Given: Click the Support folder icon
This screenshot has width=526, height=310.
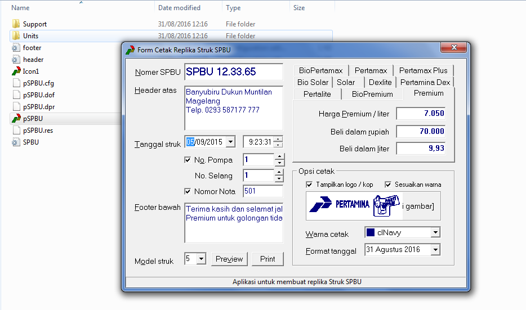Looking at the screenshot, I should pyautogui.click(x=16, y=24).
